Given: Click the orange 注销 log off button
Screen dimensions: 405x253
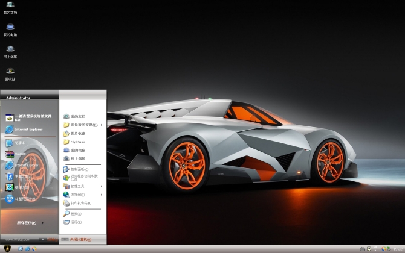Looking at the screenshot, I should tap(49, 240).
